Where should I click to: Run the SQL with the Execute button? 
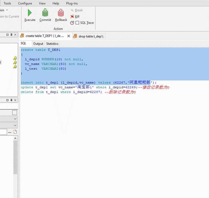point(30,15)
